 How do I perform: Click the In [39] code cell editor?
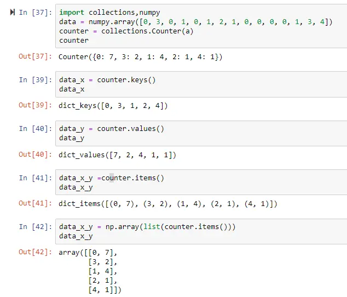201,84
